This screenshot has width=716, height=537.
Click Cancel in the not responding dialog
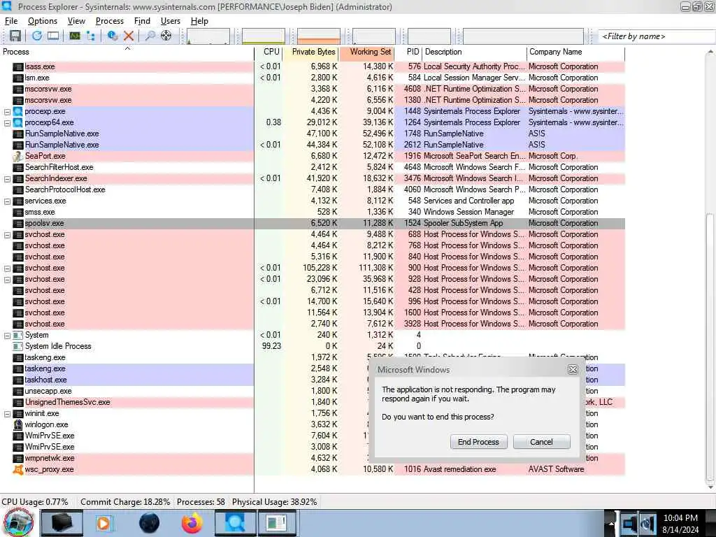(x=541, y=442)
